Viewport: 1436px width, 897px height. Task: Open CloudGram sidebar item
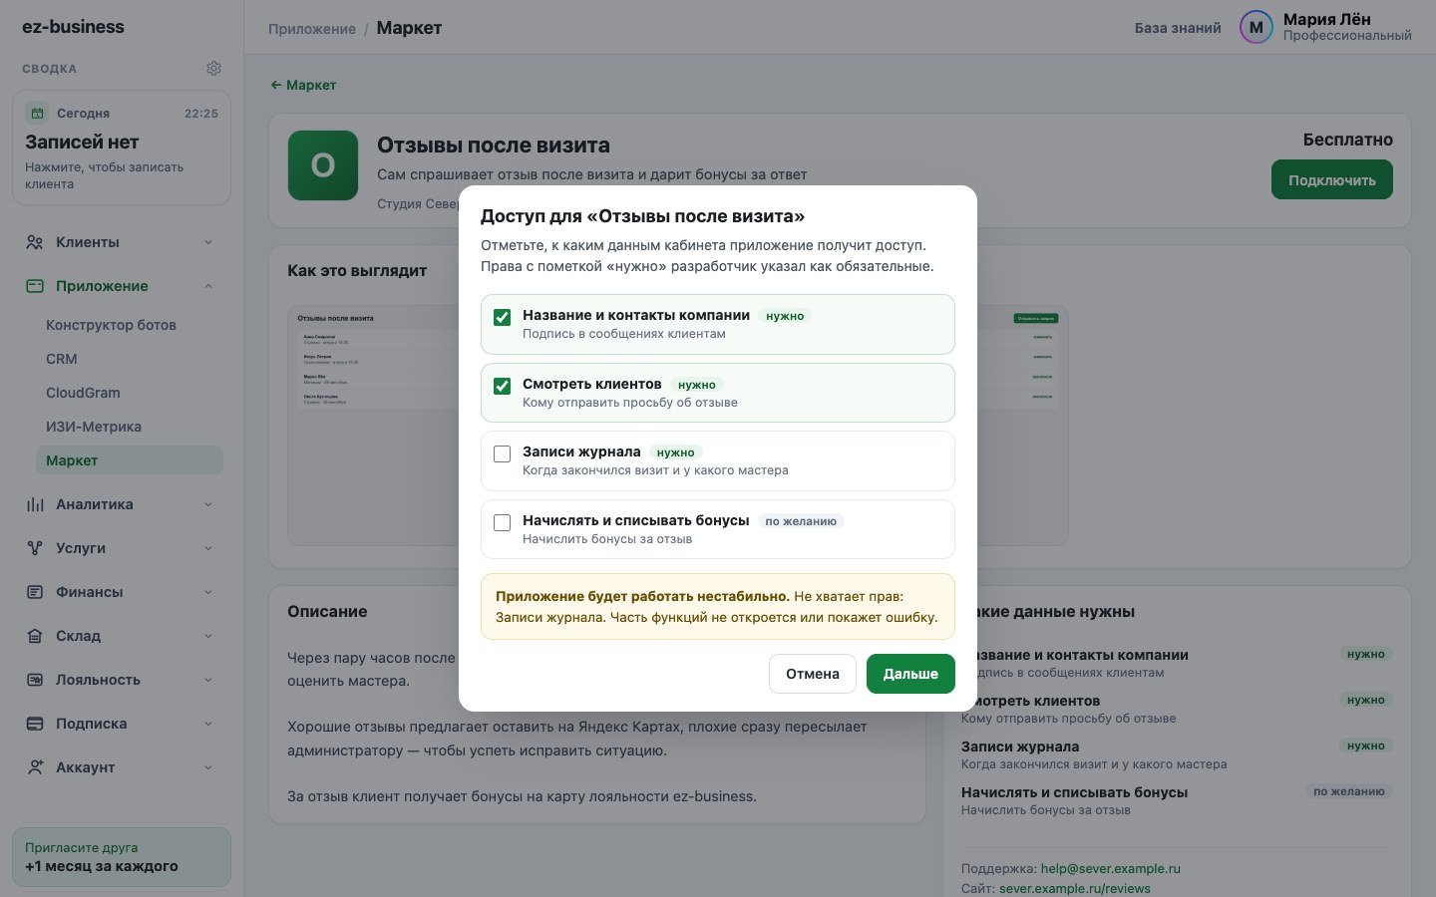pos(130,393)
